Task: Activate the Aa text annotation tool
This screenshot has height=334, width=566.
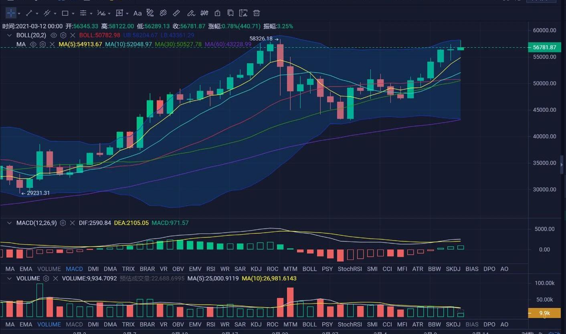Action: [137, 13]
